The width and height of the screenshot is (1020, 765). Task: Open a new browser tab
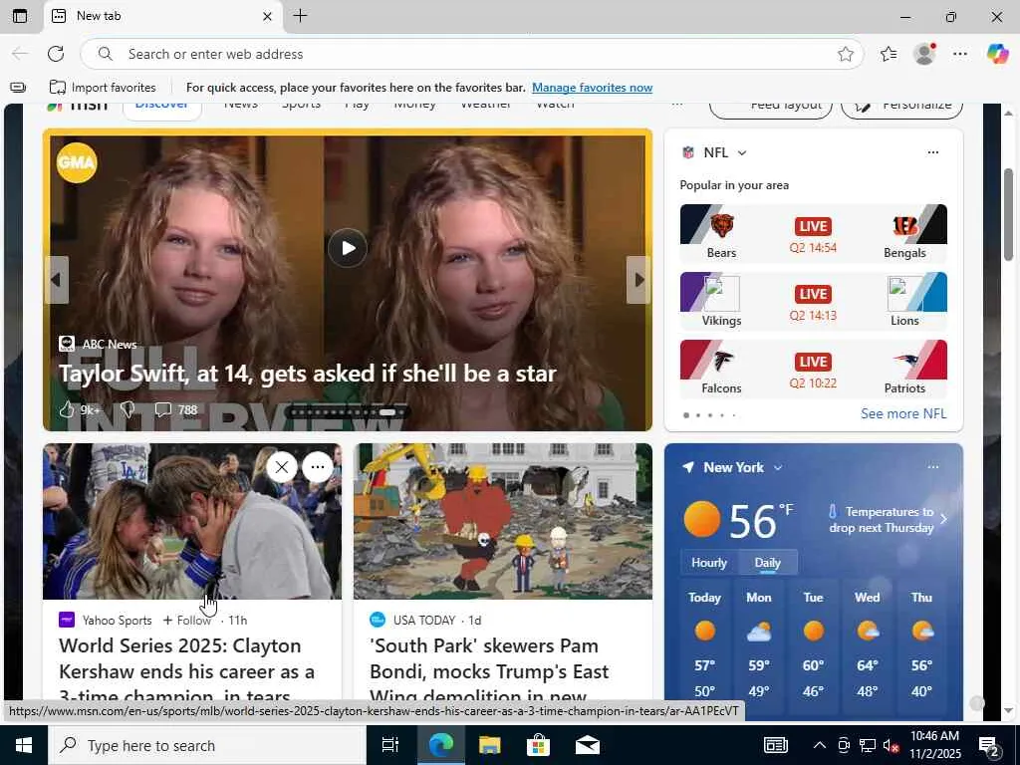click(300, 16)
